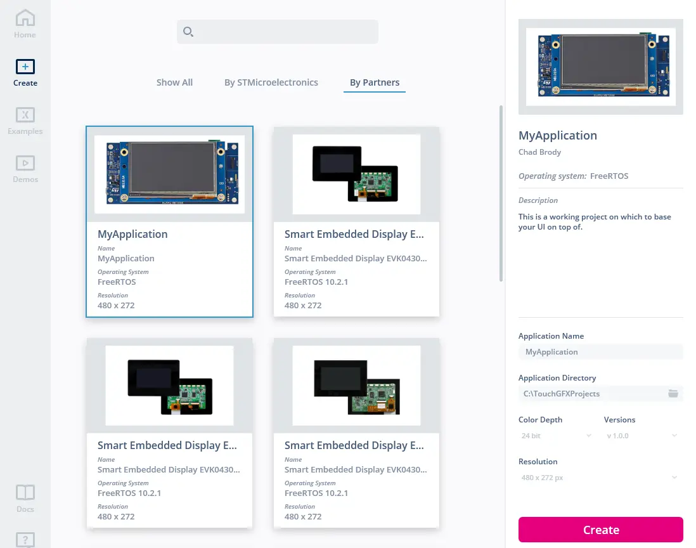Image resolution: width=696 pixels, height=548 pixels.
Task: Switch to By STMicroelectronics tab
Action: (271, 82)
